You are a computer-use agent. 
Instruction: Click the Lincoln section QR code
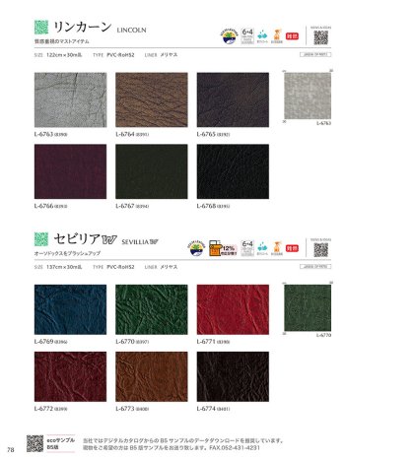(320, 37)
